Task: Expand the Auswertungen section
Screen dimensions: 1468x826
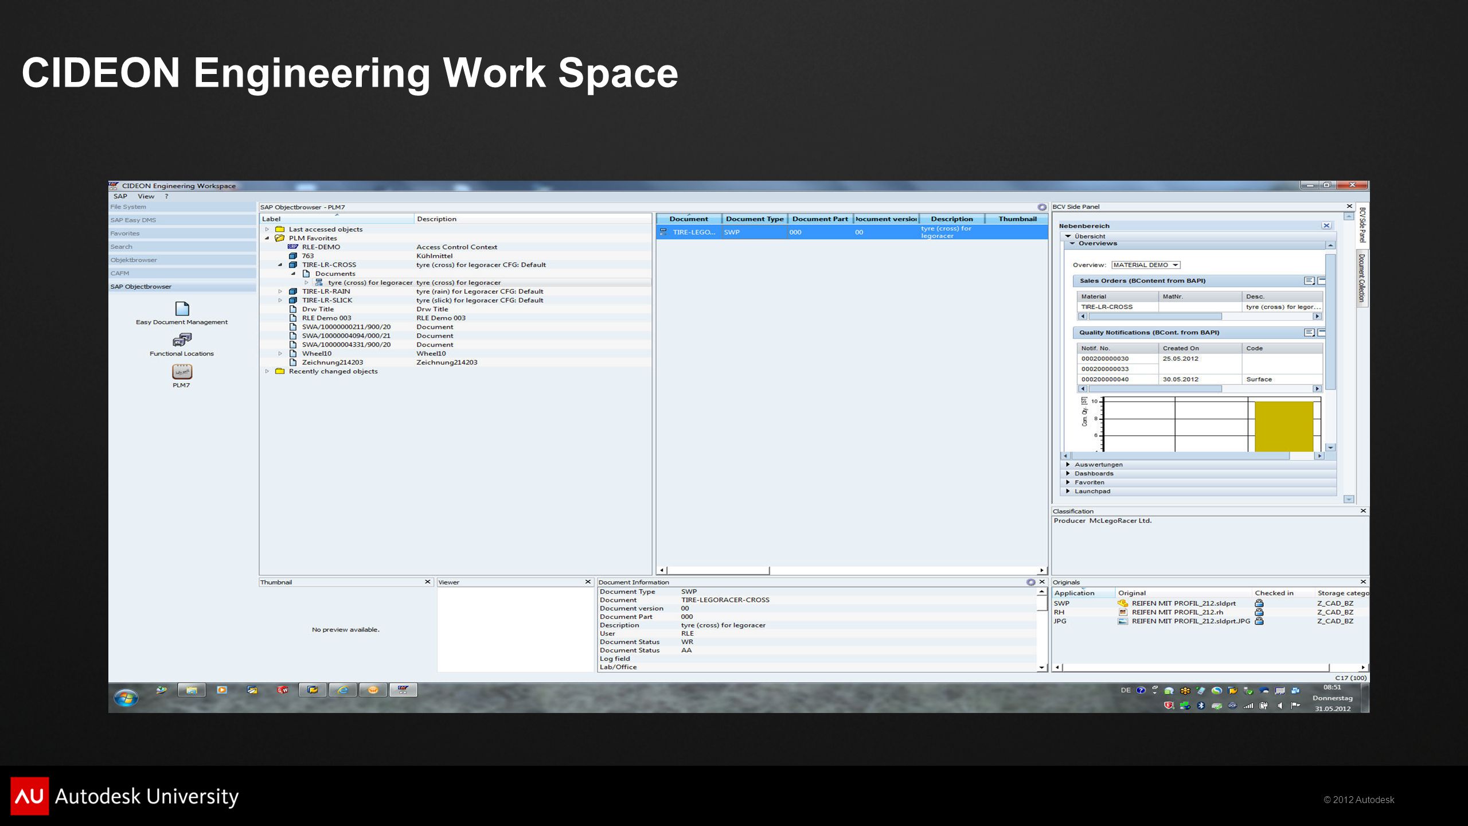Action: pyautogui.click(x=1068, y=465)
